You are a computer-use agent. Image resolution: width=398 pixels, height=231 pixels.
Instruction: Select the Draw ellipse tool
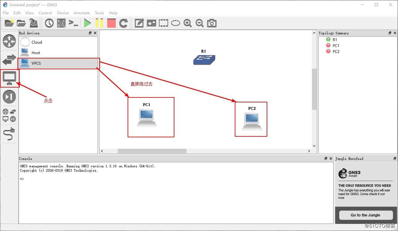(176, 23)
